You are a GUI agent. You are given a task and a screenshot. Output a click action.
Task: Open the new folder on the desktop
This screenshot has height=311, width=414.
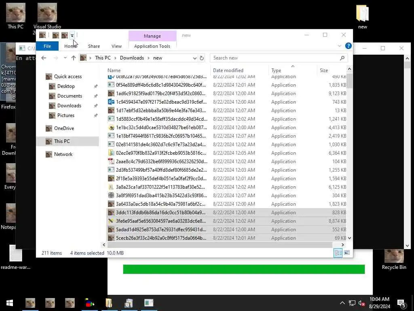[x=362, y=17]
